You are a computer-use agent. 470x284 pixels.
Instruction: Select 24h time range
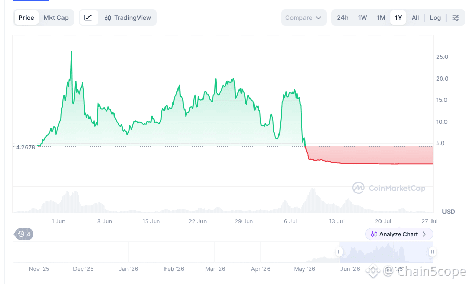(342, 18)
